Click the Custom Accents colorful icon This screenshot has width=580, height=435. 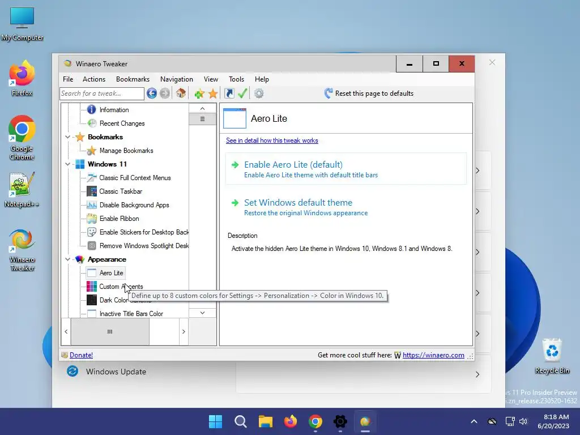point(92,286)
